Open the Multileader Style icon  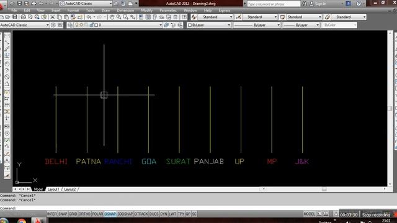pyautogui.click(x=327, y=17)
